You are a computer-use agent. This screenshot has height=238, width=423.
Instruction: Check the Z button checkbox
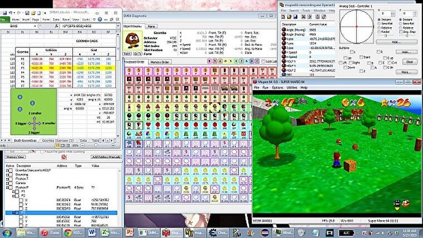pyautogui.click(x=361, y=71)
